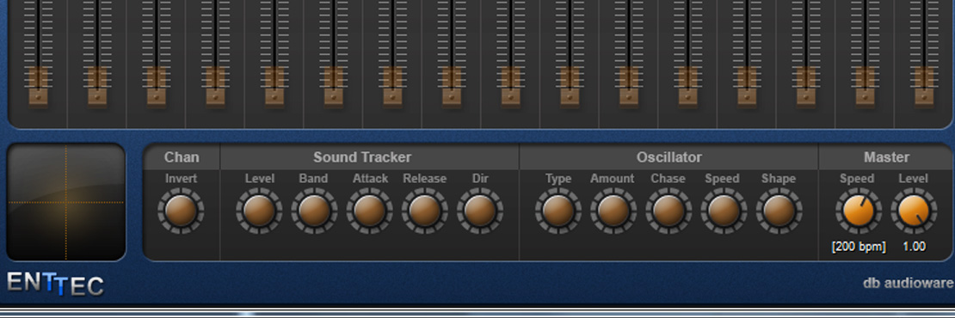Click the Dir knob
The width and height of the screenshot is (955, 318).
[480, 211]
